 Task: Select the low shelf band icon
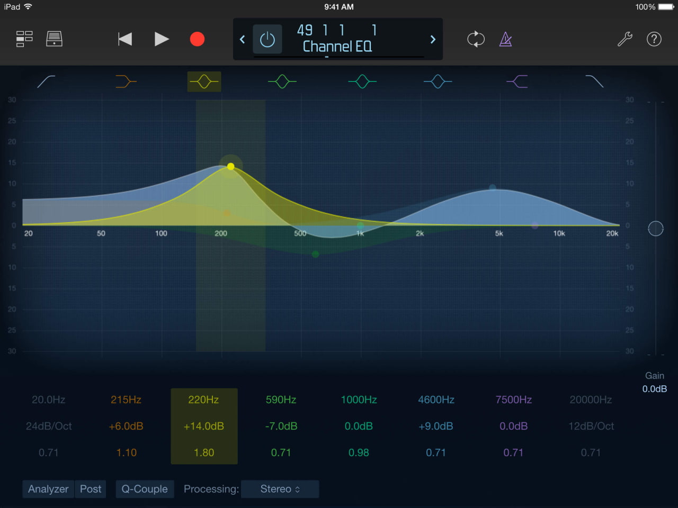coord(126,81)
